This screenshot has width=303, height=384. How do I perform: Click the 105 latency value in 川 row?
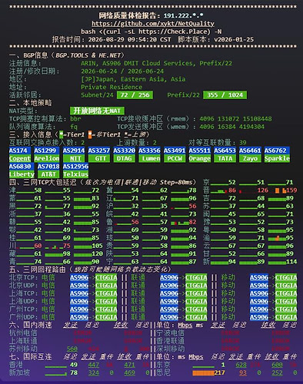(x=97, y=246)
